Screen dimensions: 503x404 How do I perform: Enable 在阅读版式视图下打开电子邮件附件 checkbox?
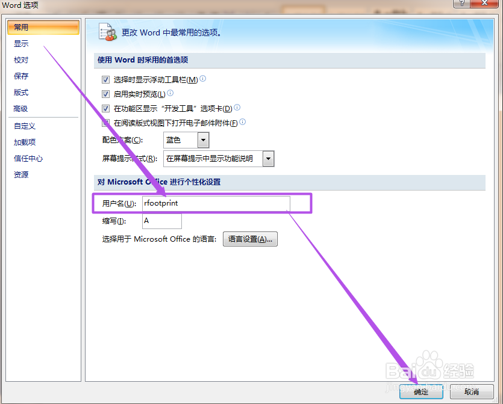tap(105, 122)
